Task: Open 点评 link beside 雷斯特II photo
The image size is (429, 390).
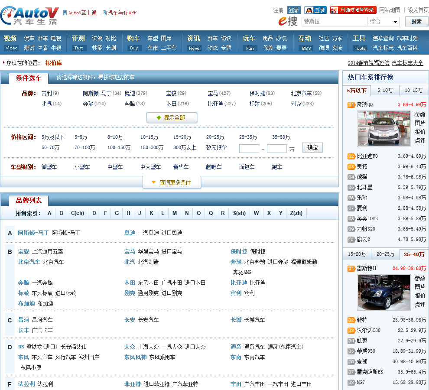Action: [420, 304]
